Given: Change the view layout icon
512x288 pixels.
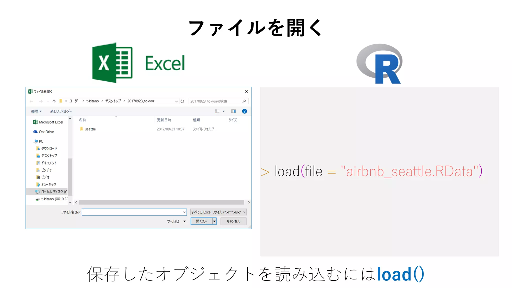Looking at the screenshot, I should [x=217, y=111].
